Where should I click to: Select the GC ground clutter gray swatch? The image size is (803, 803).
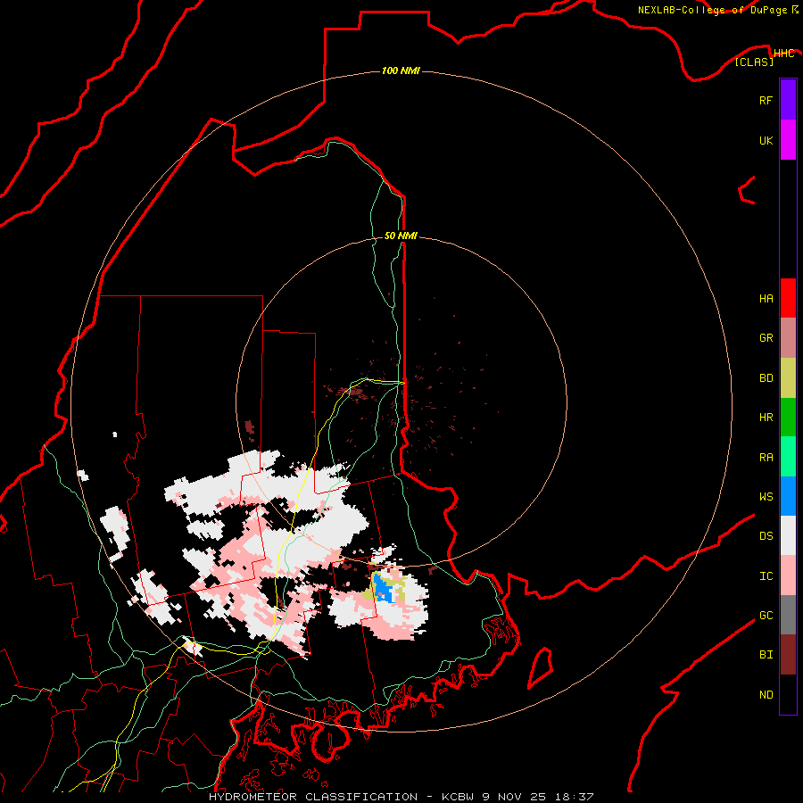(x=788, y=615)
